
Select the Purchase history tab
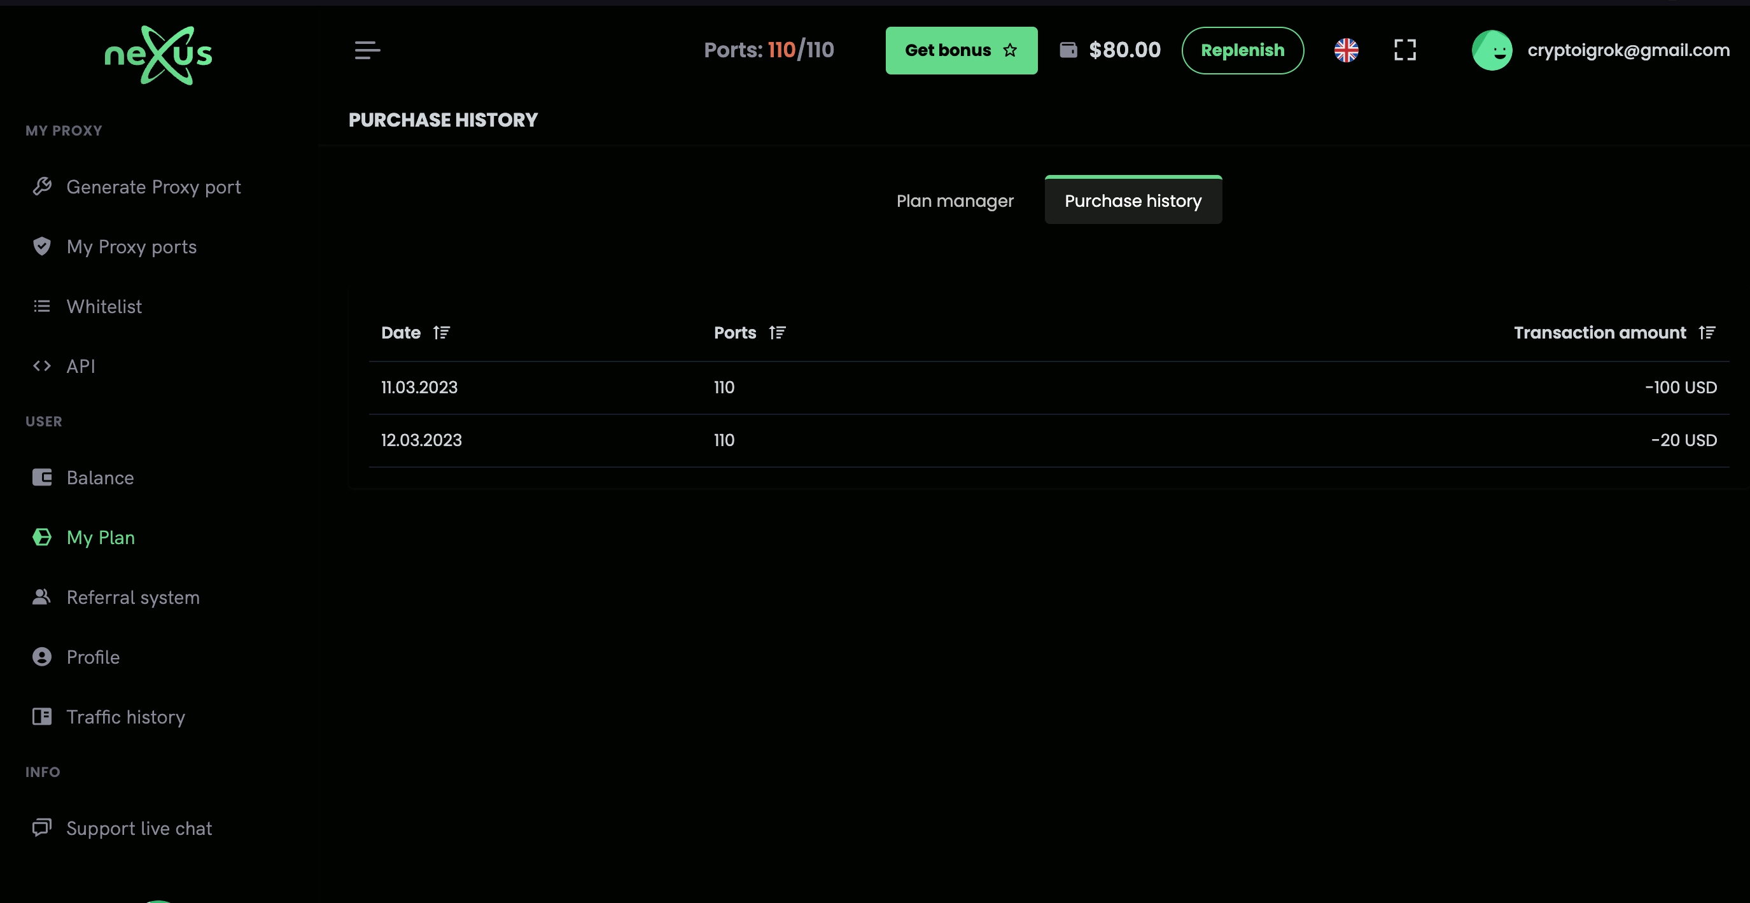[1133, 201]
